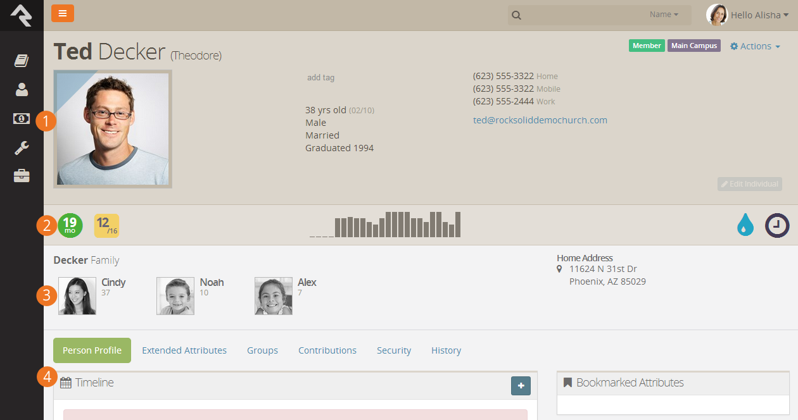This screenshot has width=798, height=420.
Task: Click the Phoenix, AZ 85029 line
Action: tap(607, 281)
